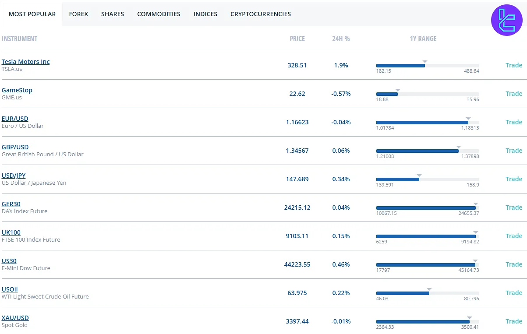Click the EUR/USD 1Y range bar
527x334 pixels.
click(x=428, y=123)
